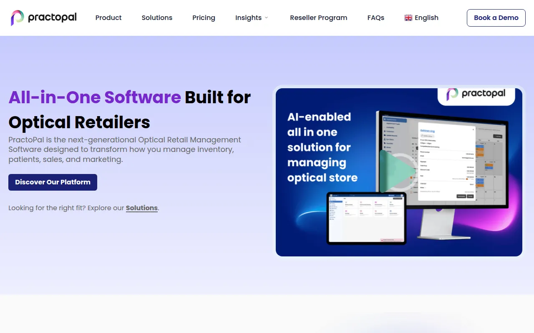Image resolution: width=534 pixels, height=333 pixels.
Task: Click the Practopal logo inside video thumbnail
Action: [x=476, y=94]
